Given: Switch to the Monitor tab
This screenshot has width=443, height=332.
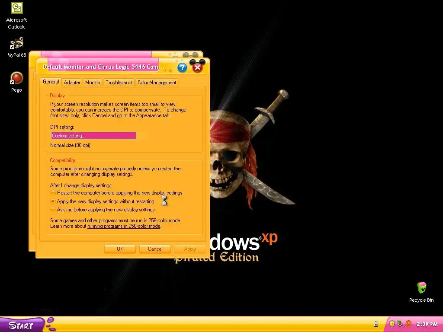Looking at the screenshot, I should click(x=93, y=83).
